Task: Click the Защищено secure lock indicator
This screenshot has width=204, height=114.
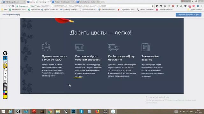Action: [x=22, y=6]
